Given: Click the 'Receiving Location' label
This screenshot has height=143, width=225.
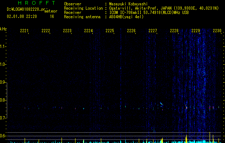Looking at the screenshot, I should click(83, 8).
